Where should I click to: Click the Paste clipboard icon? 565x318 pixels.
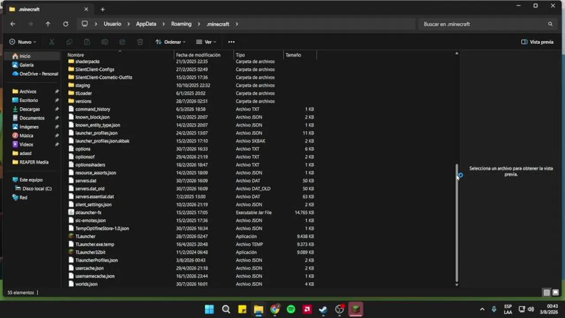[87, 42]
